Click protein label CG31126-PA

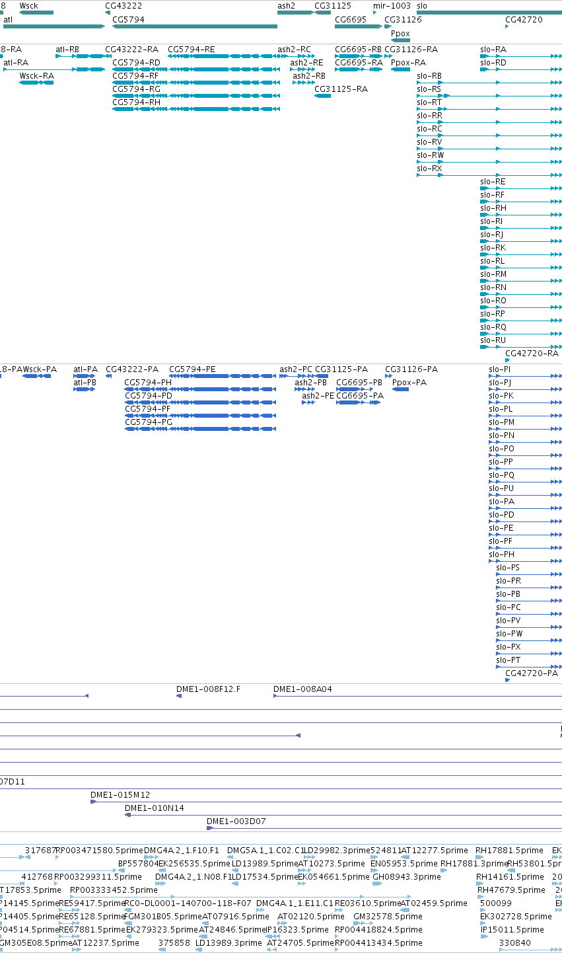pyautogui.click(x=411, y=369)
